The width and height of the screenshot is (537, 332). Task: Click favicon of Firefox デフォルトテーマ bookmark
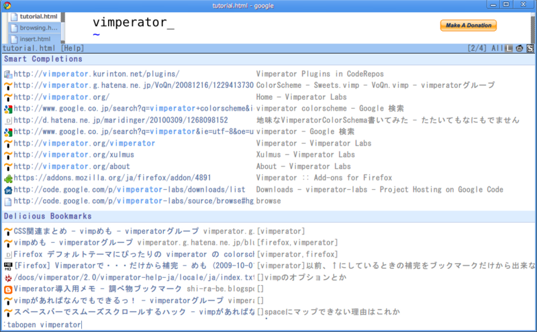pos(8,255)
